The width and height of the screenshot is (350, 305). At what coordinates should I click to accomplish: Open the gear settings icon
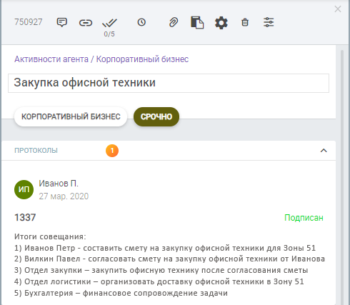point(221,23)
